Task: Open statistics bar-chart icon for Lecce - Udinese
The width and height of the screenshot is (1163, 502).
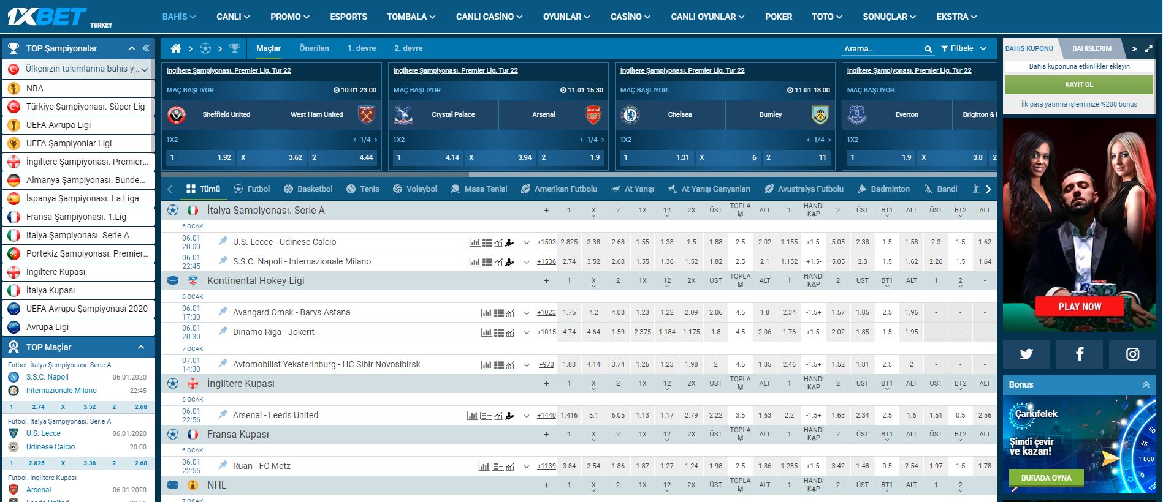Action: [475, 242]
